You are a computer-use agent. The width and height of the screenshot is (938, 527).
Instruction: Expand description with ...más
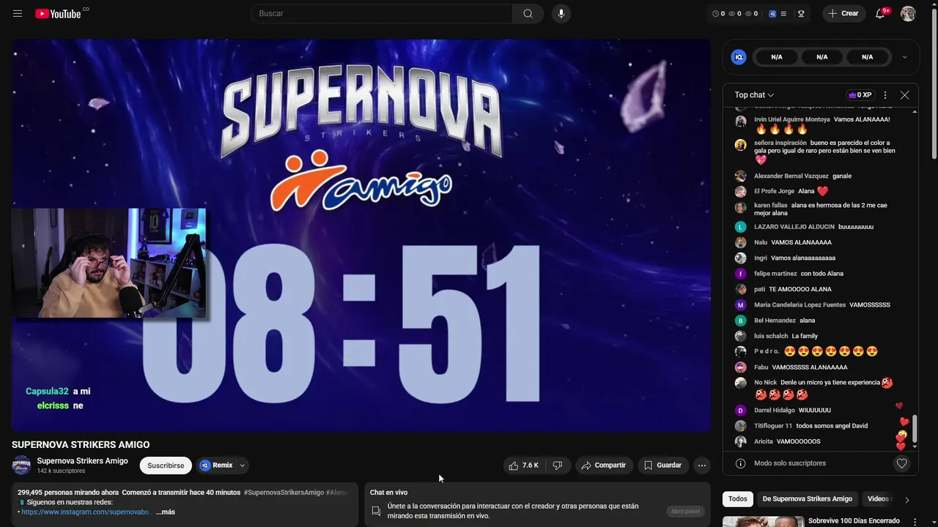point(166,512)
